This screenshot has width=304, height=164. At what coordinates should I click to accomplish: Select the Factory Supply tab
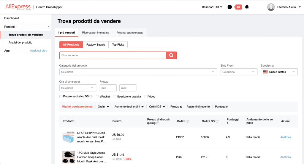point(96,45)
